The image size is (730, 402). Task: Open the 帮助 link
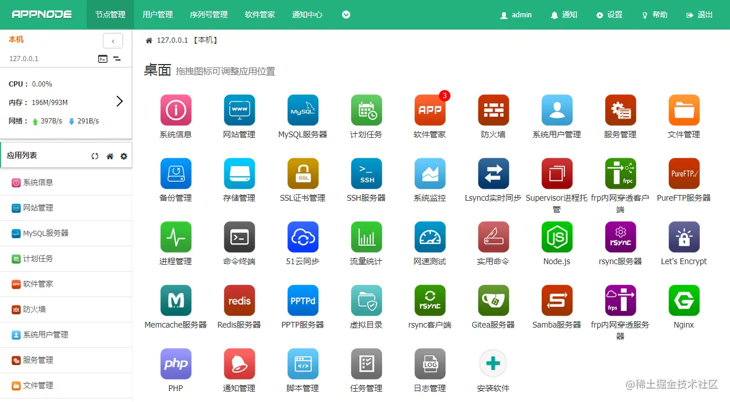click(654, 14)
